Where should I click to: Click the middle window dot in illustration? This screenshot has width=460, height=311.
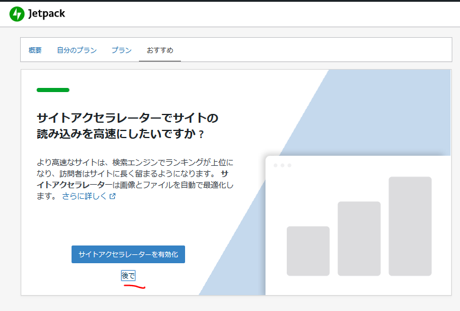click(x=282, y=165)
